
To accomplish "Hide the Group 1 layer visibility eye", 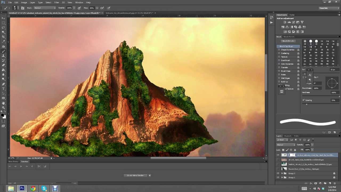I will [278, 178].
